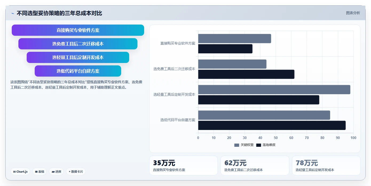Click the dark 落地难度 legend color box
Screen dimensions: 371x186
point(259,145)
